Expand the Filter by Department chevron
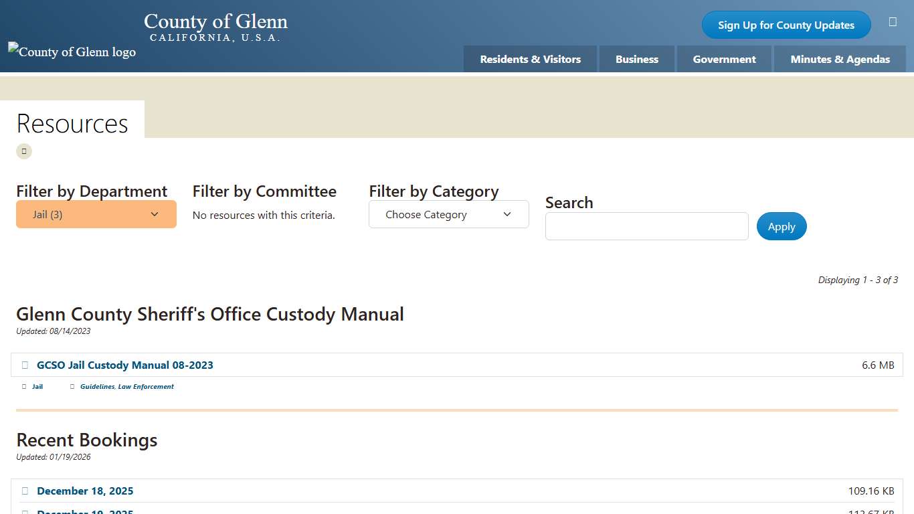 155,214
